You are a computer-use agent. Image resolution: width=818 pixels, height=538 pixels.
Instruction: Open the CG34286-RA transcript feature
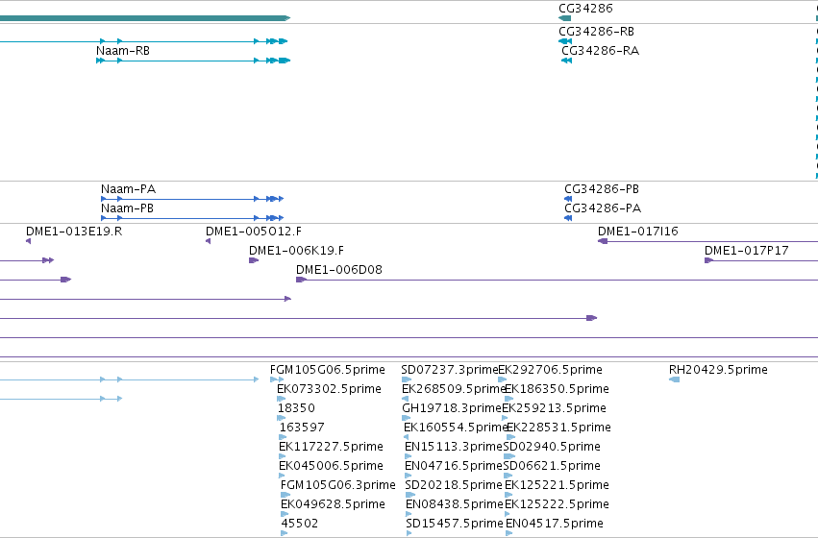[566, 61]
